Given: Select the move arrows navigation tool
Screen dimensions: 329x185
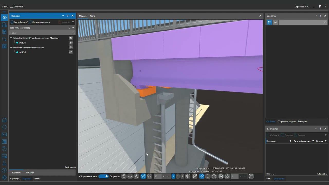Looking at the screenshot, I should click(130, 176).
